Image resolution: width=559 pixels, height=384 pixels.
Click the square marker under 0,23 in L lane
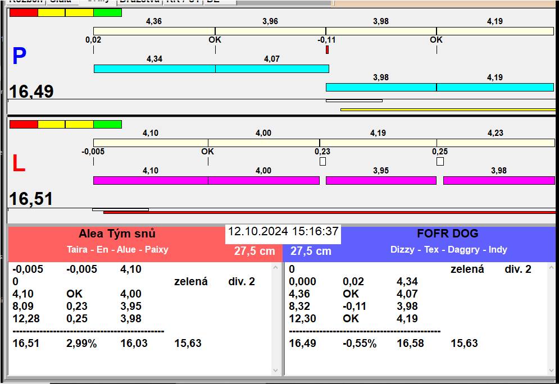[322, 161]
